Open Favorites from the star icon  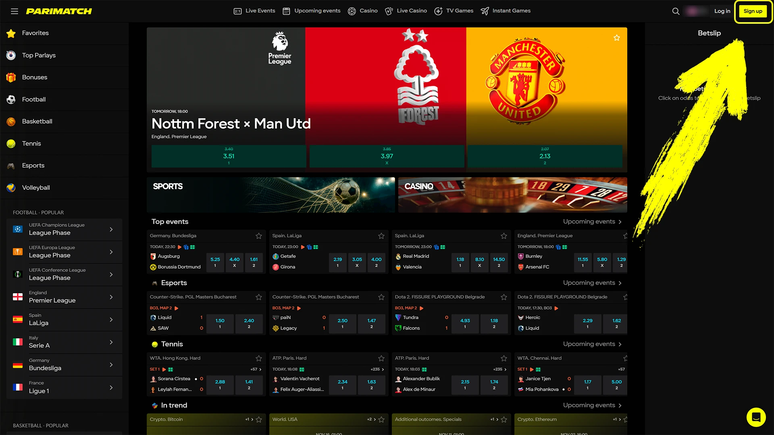tap(11, 33)
